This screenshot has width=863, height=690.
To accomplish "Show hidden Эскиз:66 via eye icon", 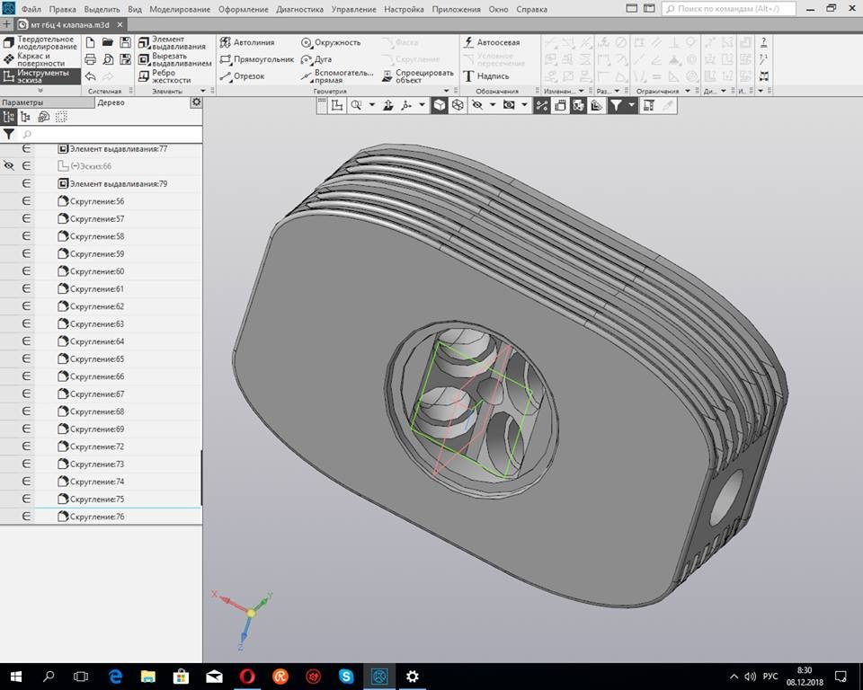I will point(9,166).
